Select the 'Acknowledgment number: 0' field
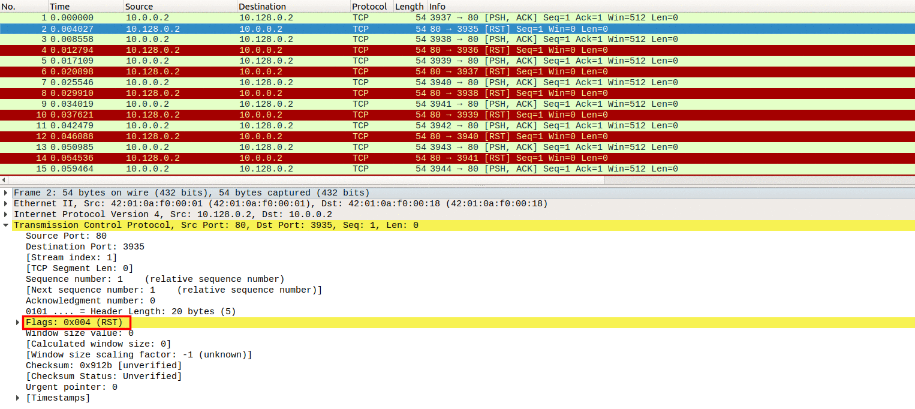This screenshot has height=409, width=915. click(91, 301)
